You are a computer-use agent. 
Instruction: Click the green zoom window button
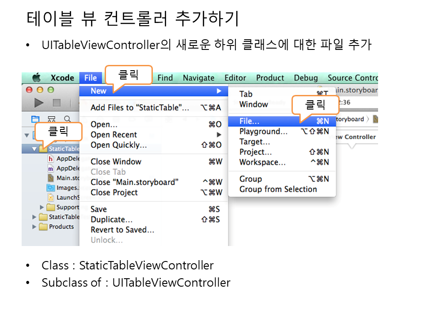coord(50,90)
